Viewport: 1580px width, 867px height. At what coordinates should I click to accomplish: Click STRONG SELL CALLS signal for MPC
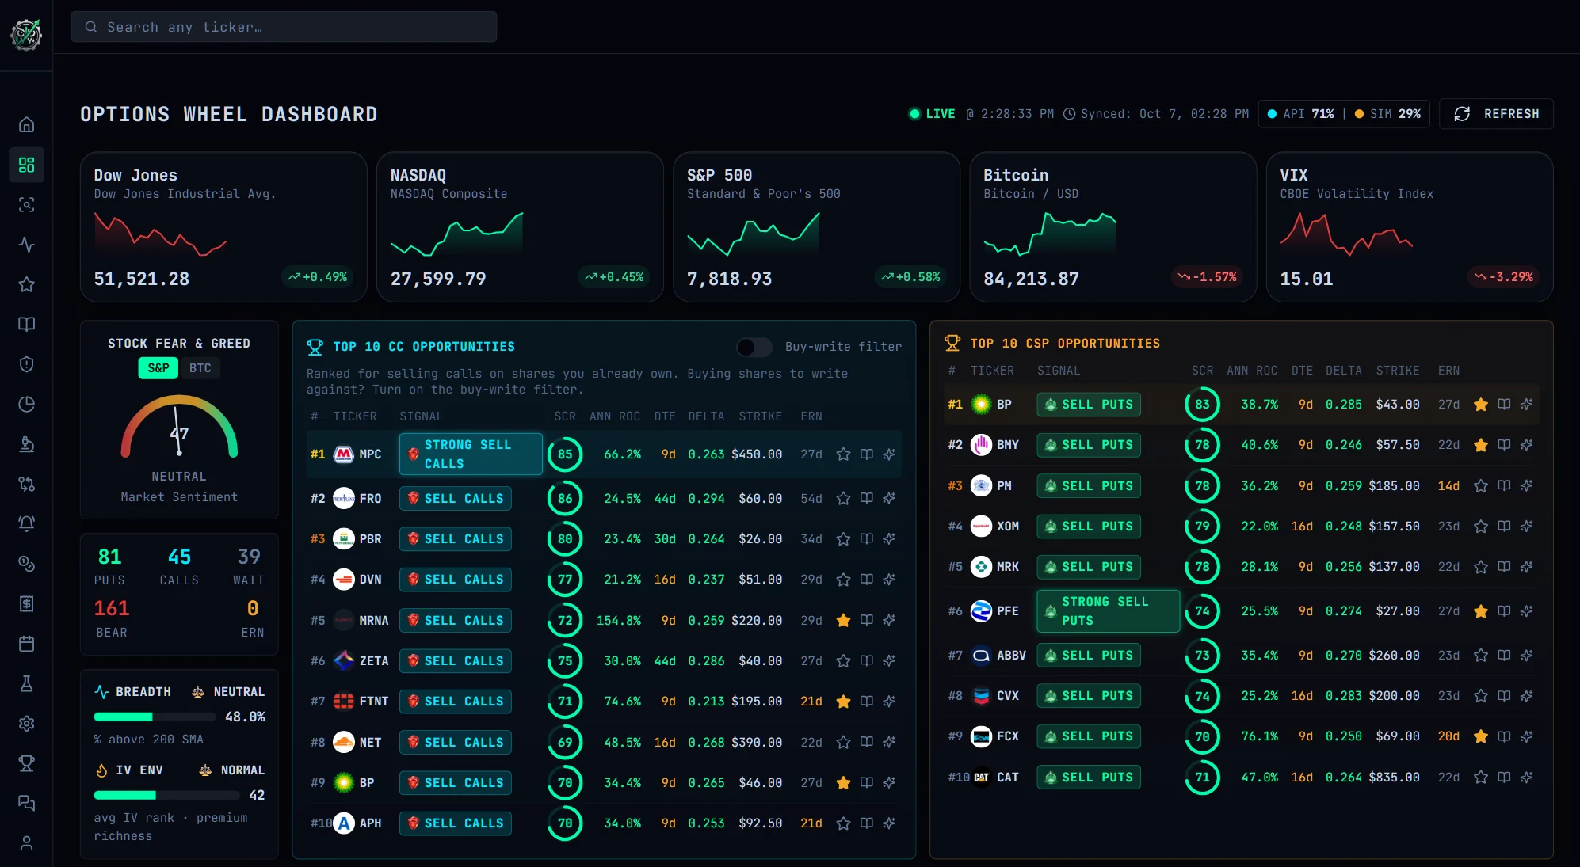point(471,454)
